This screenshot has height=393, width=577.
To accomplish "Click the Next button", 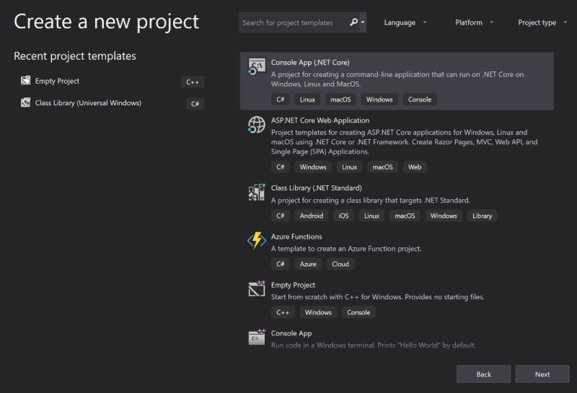I will (542, 374).
